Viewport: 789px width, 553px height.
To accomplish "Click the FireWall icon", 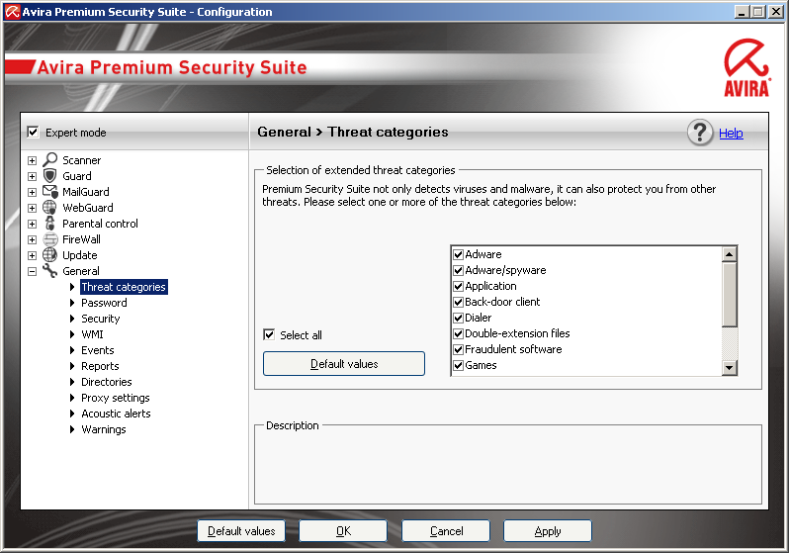I will [x=49, y=239].
